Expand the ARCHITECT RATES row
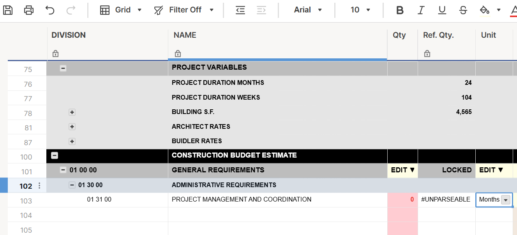 pyautogui.click(x=72, y=126)
